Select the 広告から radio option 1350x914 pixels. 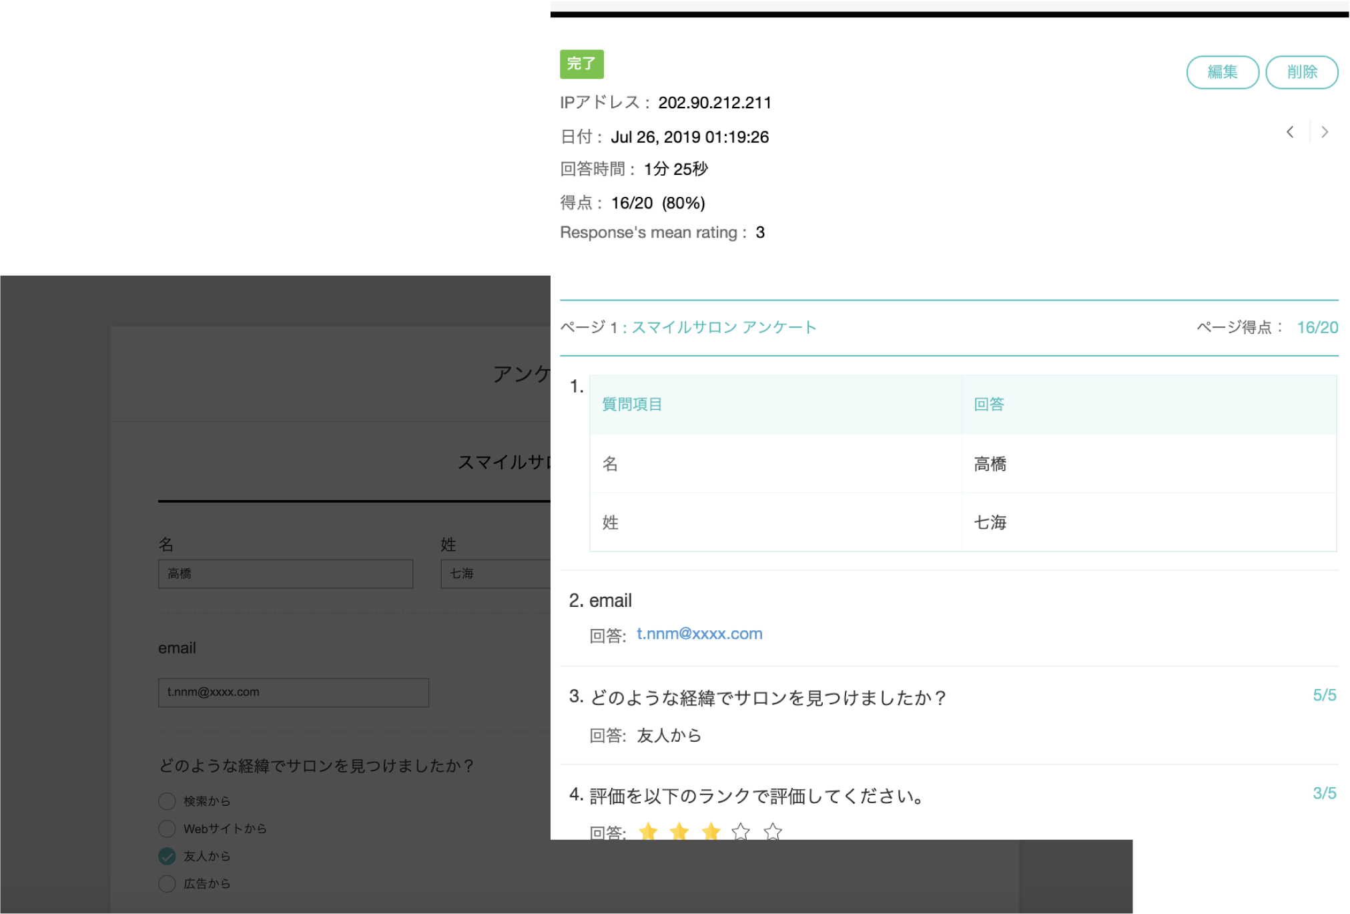click(167, 883)
